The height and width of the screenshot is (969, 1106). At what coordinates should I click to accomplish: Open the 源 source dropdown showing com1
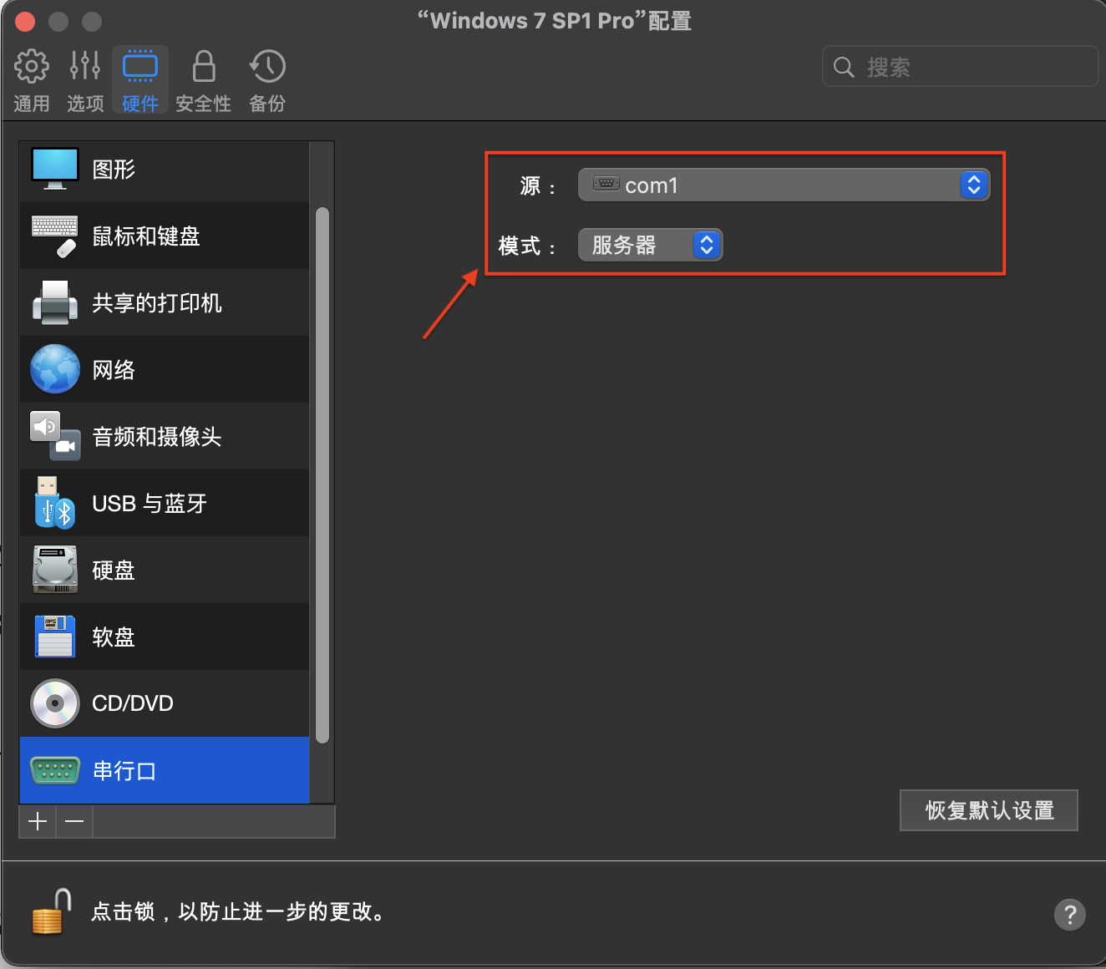click(x=784, y=185)
